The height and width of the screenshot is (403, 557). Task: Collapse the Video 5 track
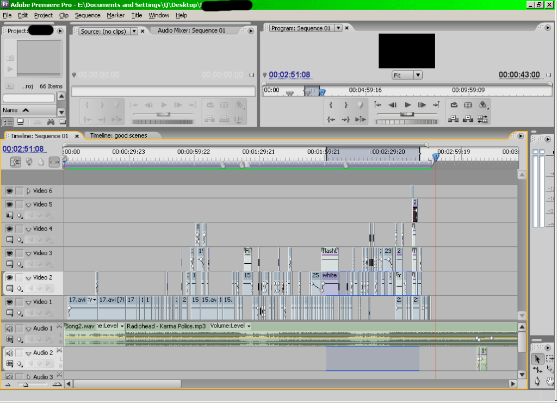28,205
